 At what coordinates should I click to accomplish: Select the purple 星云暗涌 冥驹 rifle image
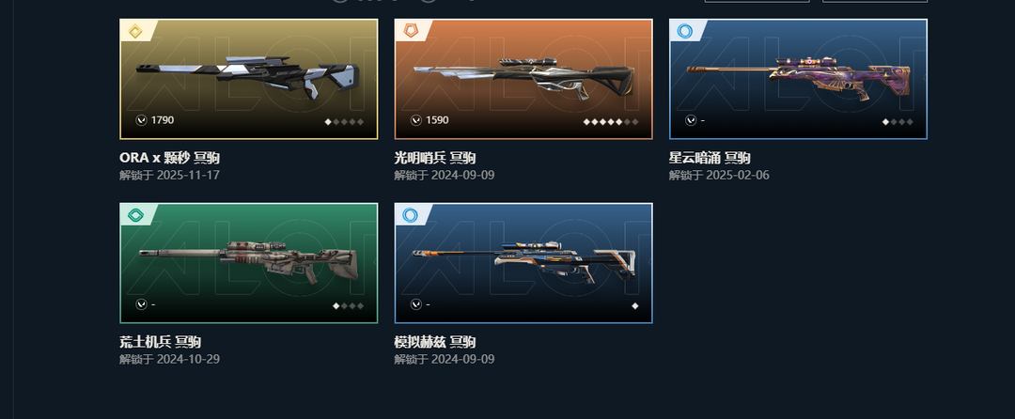pos(798,79)
